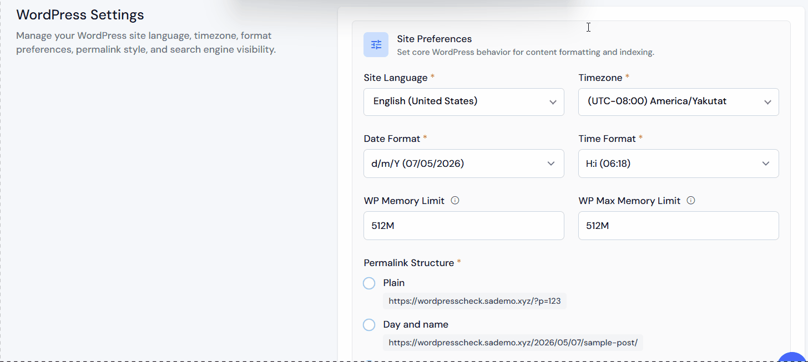This screenshot has height=362, width=808.
Task: Click the blue floating button at bottom right
Action: pyautogui.click(x=792, y=356)
